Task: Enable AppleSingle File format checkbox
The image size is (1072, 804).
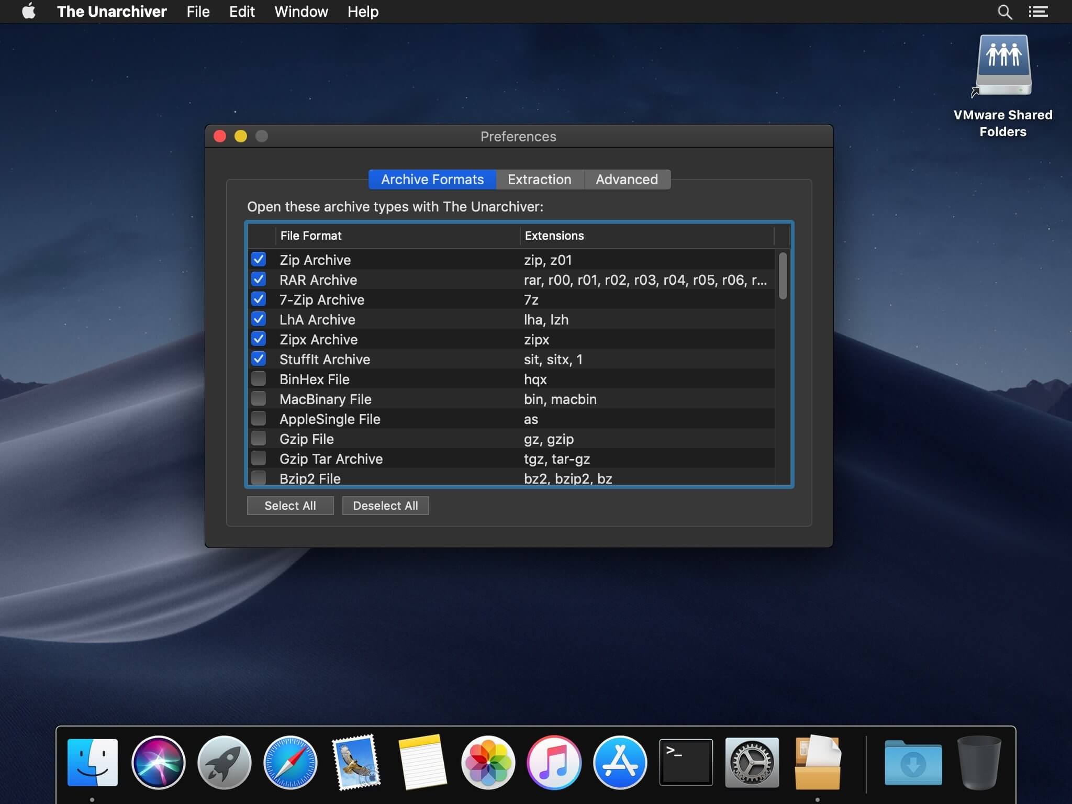Action: [259, 418]
